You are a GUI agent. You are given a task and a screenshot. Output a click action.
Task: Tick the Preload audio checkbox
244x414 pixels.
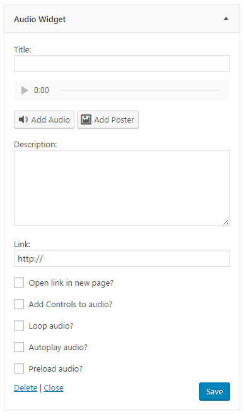point(19,368)
